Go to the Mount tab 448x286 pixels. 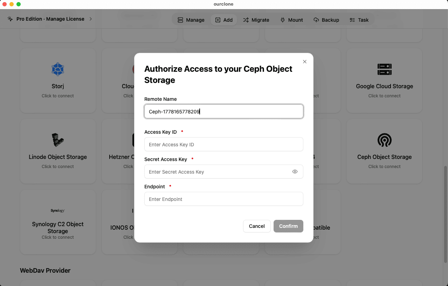tap(291, 20)
